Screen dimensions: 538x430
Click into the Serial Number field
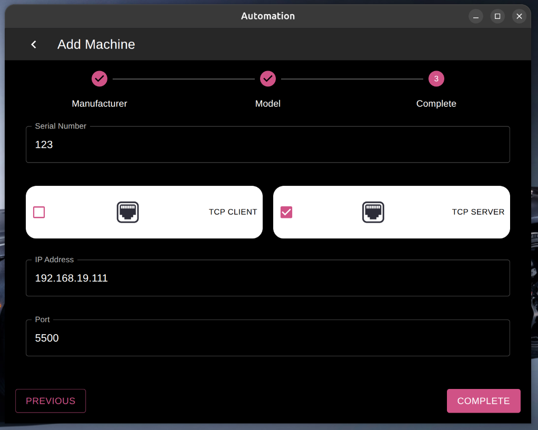point(268,145)
